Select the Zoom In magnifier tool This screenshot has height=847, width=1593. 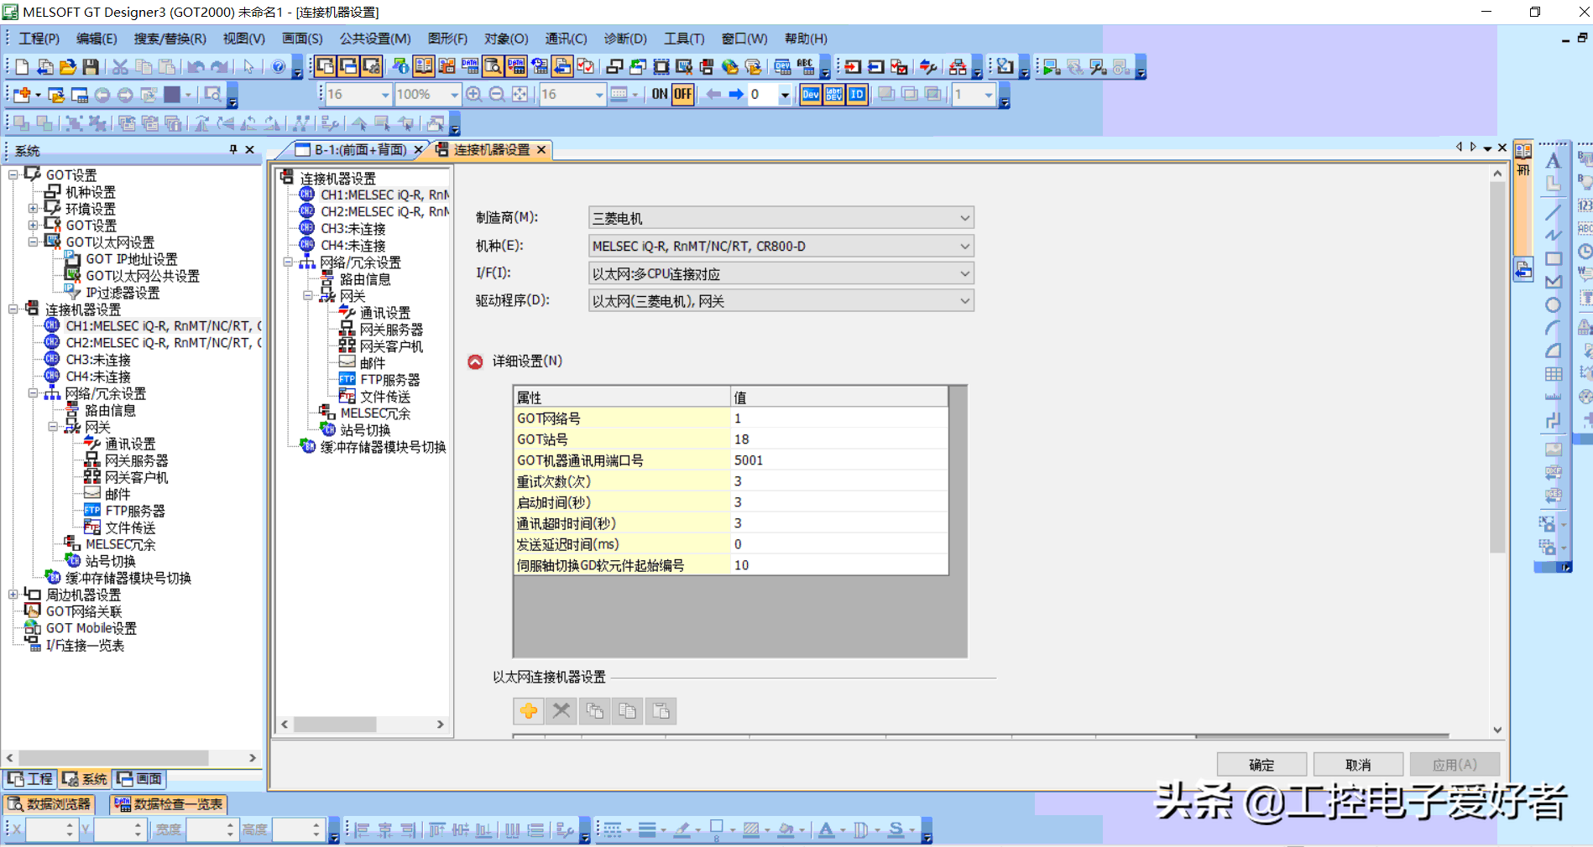pos(474,94)
